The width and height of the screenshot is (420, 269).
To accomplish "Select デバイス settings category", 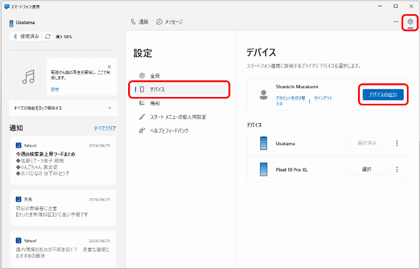I will pyautogui.click(x=180, y=89).
